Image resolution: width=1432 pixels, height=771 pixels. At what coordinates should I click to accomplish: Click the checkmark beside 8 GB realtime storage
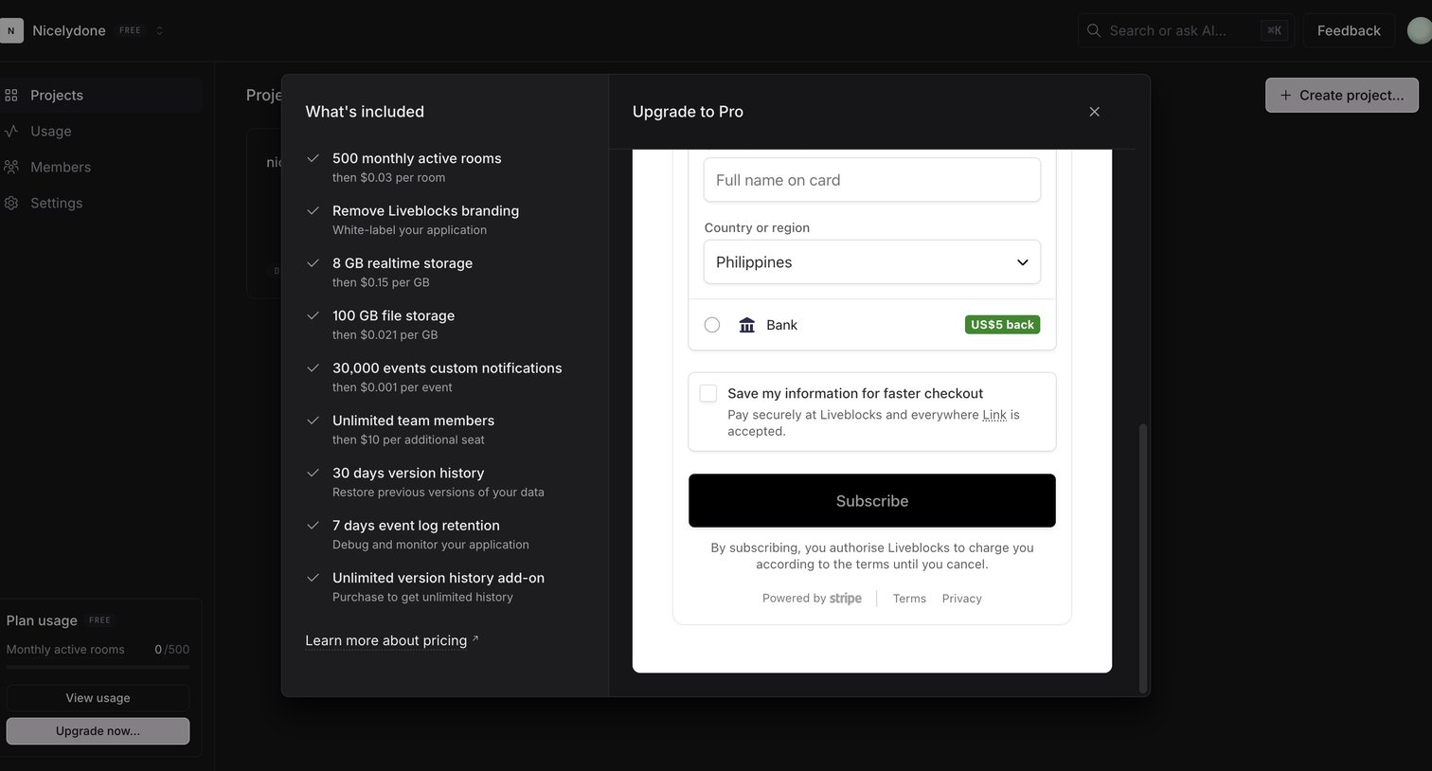(x=313, y=263)
